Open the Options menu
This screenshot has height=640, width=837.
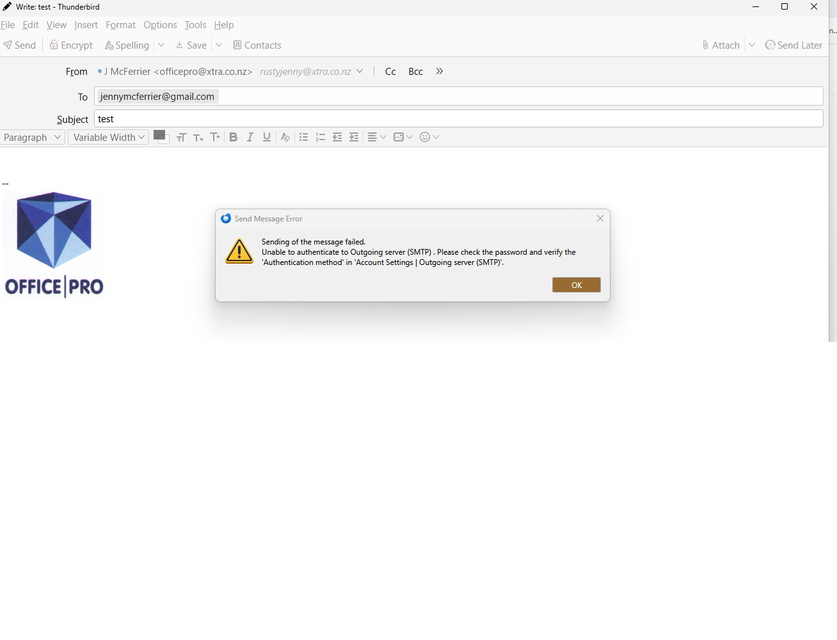pyautogui.click(x=160, y=25)
